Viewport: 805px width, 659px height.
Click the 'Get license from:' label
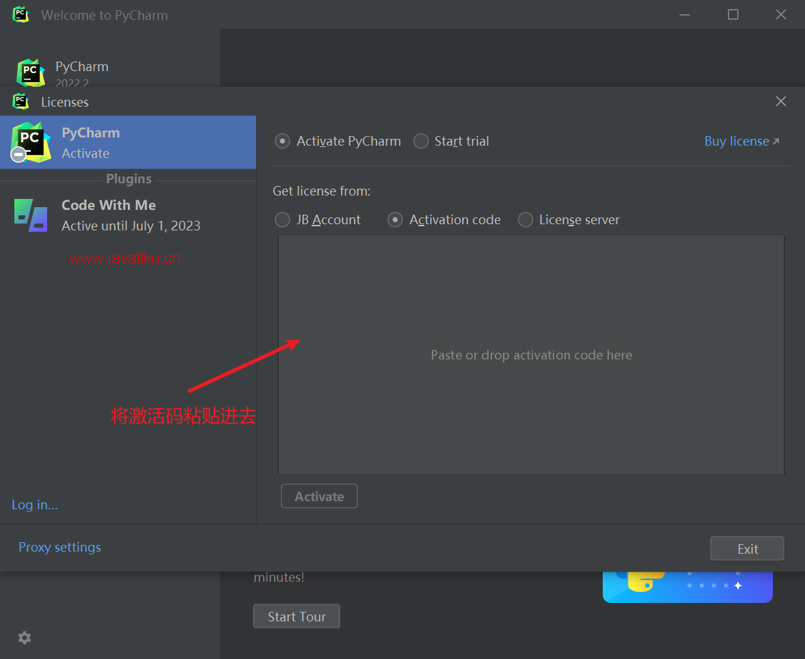(x=321, y=191)
